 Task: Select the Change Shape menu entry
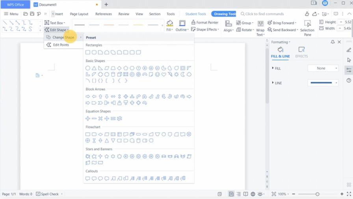pyautogui.click(x=63, y=37)
